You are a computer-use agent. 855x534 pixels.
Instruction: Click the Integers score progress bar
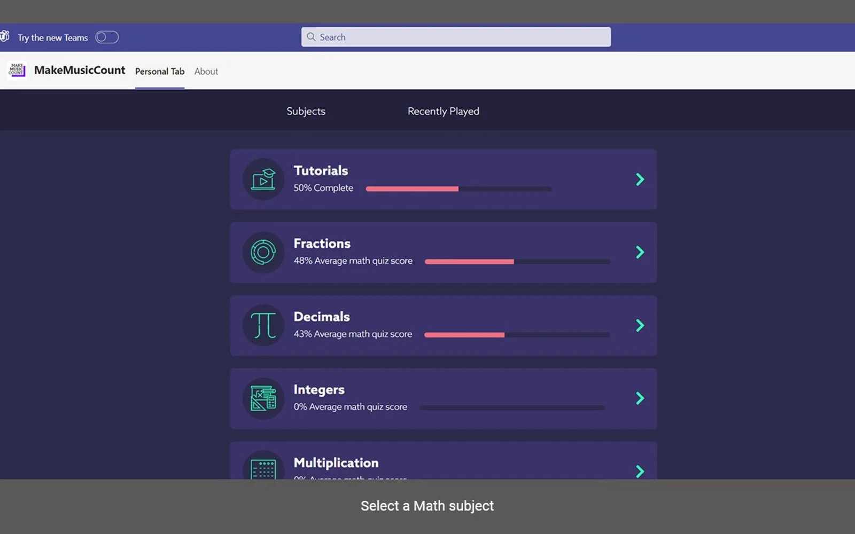click(x=512, y=407)
